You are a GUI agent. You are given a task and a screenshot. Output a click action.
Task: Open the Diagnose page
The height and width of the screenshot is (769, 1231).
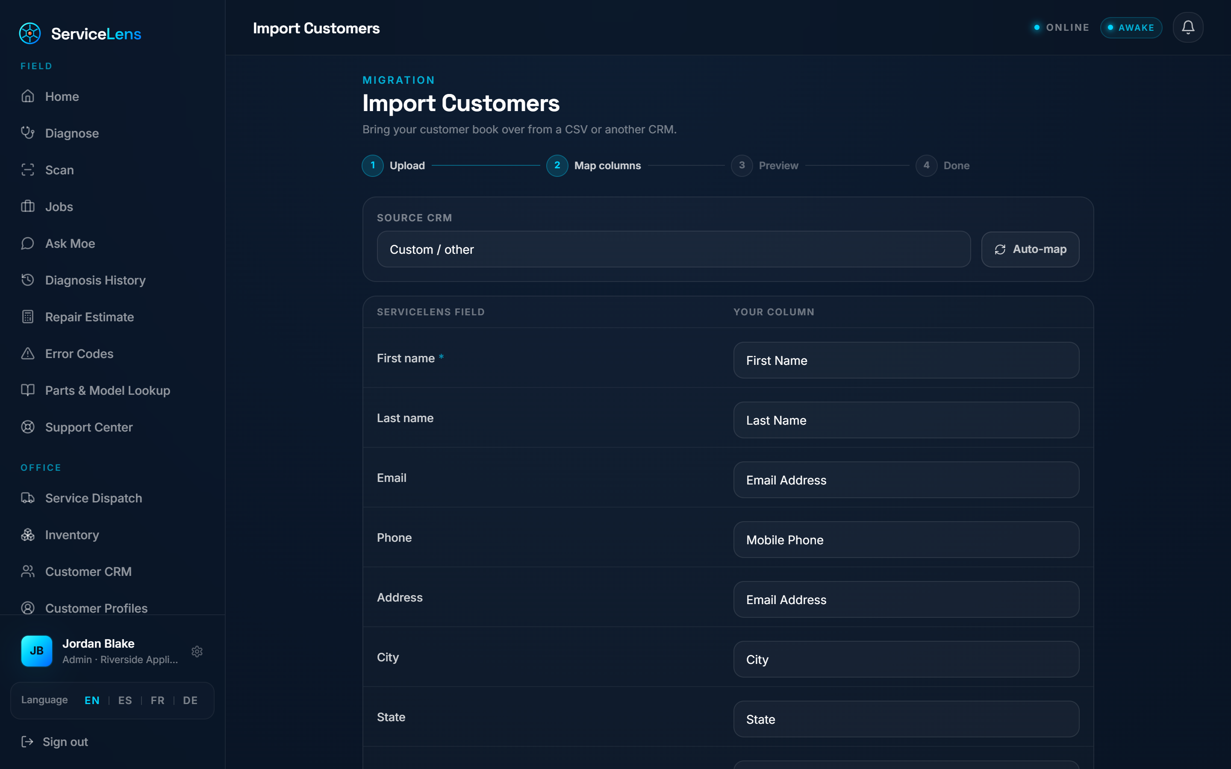click(x=112, y=133)
